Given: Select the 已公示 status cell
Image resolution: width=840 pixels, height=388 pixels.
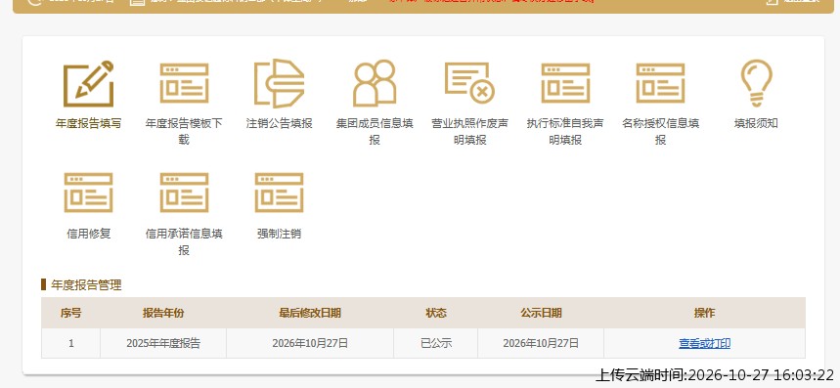Looking at the screenshot, I should 435,344.
